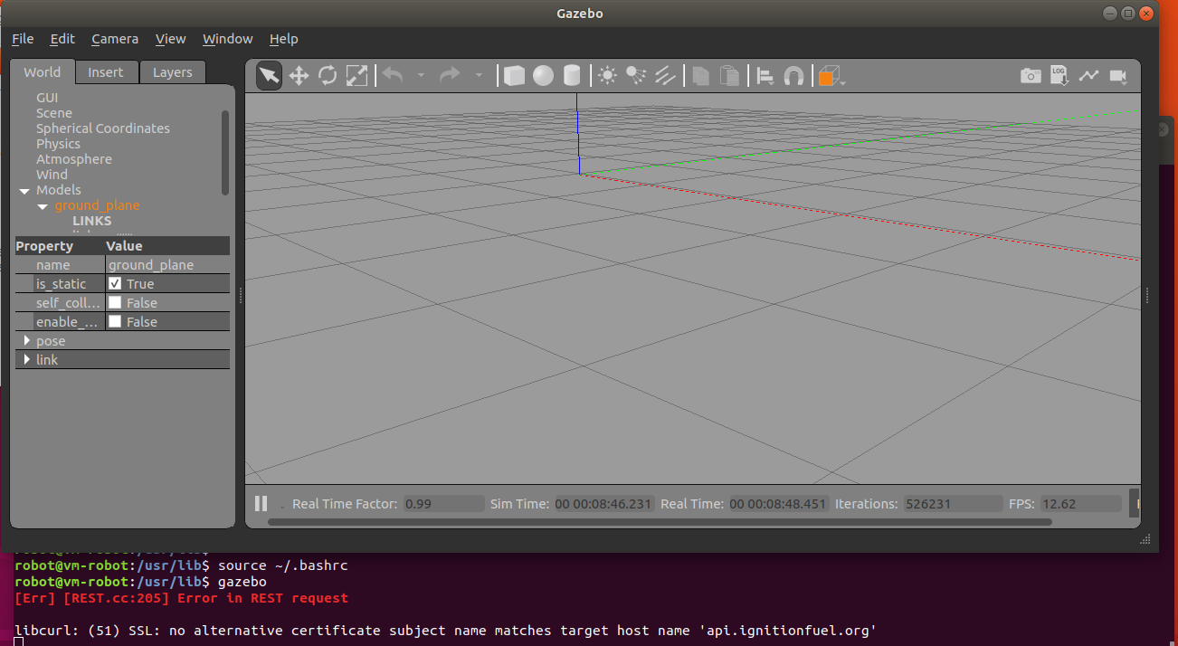Image resolution: width=1178 pixels, height=646 pixels.
Task: Open the Align tool
Action: [x=765, y=76]
